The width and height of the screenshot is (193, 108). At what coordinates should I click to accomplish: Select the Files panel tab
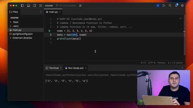14,12
